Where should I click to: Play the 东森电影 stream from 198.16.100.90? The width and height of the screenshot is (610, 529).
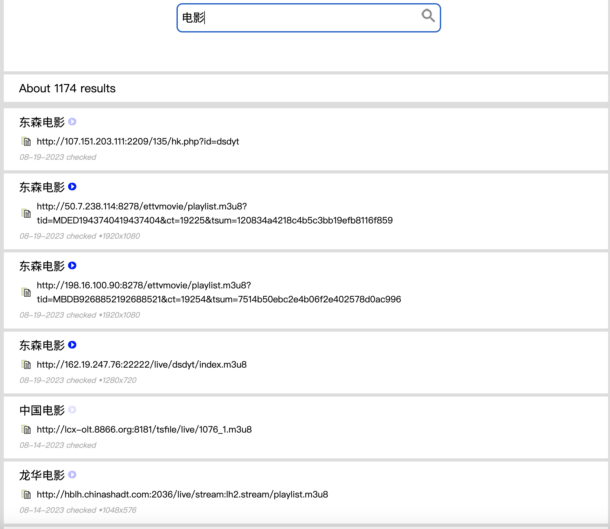click(72, 266)
